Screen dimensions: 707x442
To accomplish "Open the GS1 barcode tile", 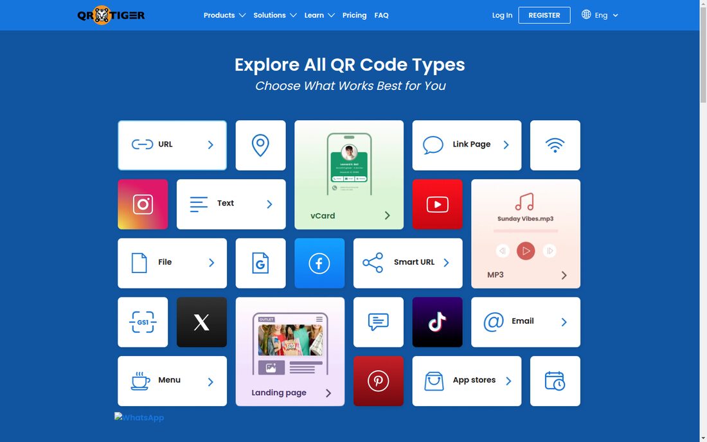I will tap(143, 322).
